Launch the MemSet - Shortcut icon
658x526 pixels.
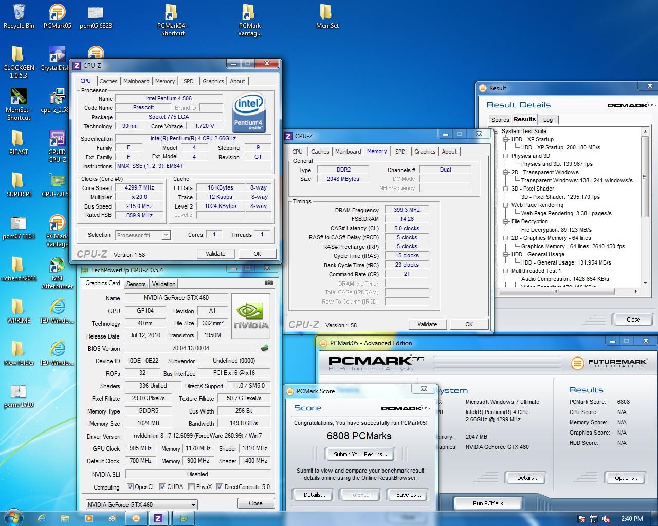(x=19, y=104)
